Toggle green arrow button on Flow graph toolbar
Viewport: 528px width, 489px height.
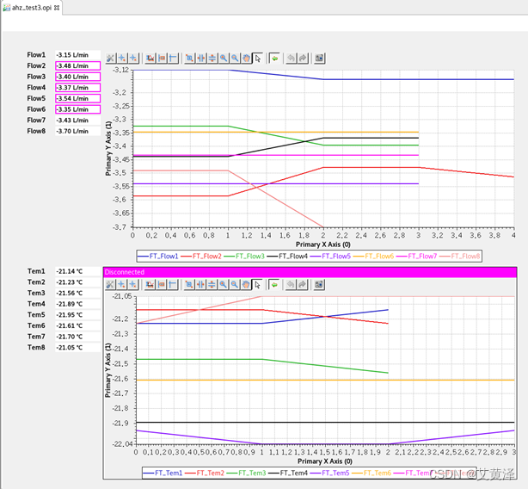tap(275, 59)
